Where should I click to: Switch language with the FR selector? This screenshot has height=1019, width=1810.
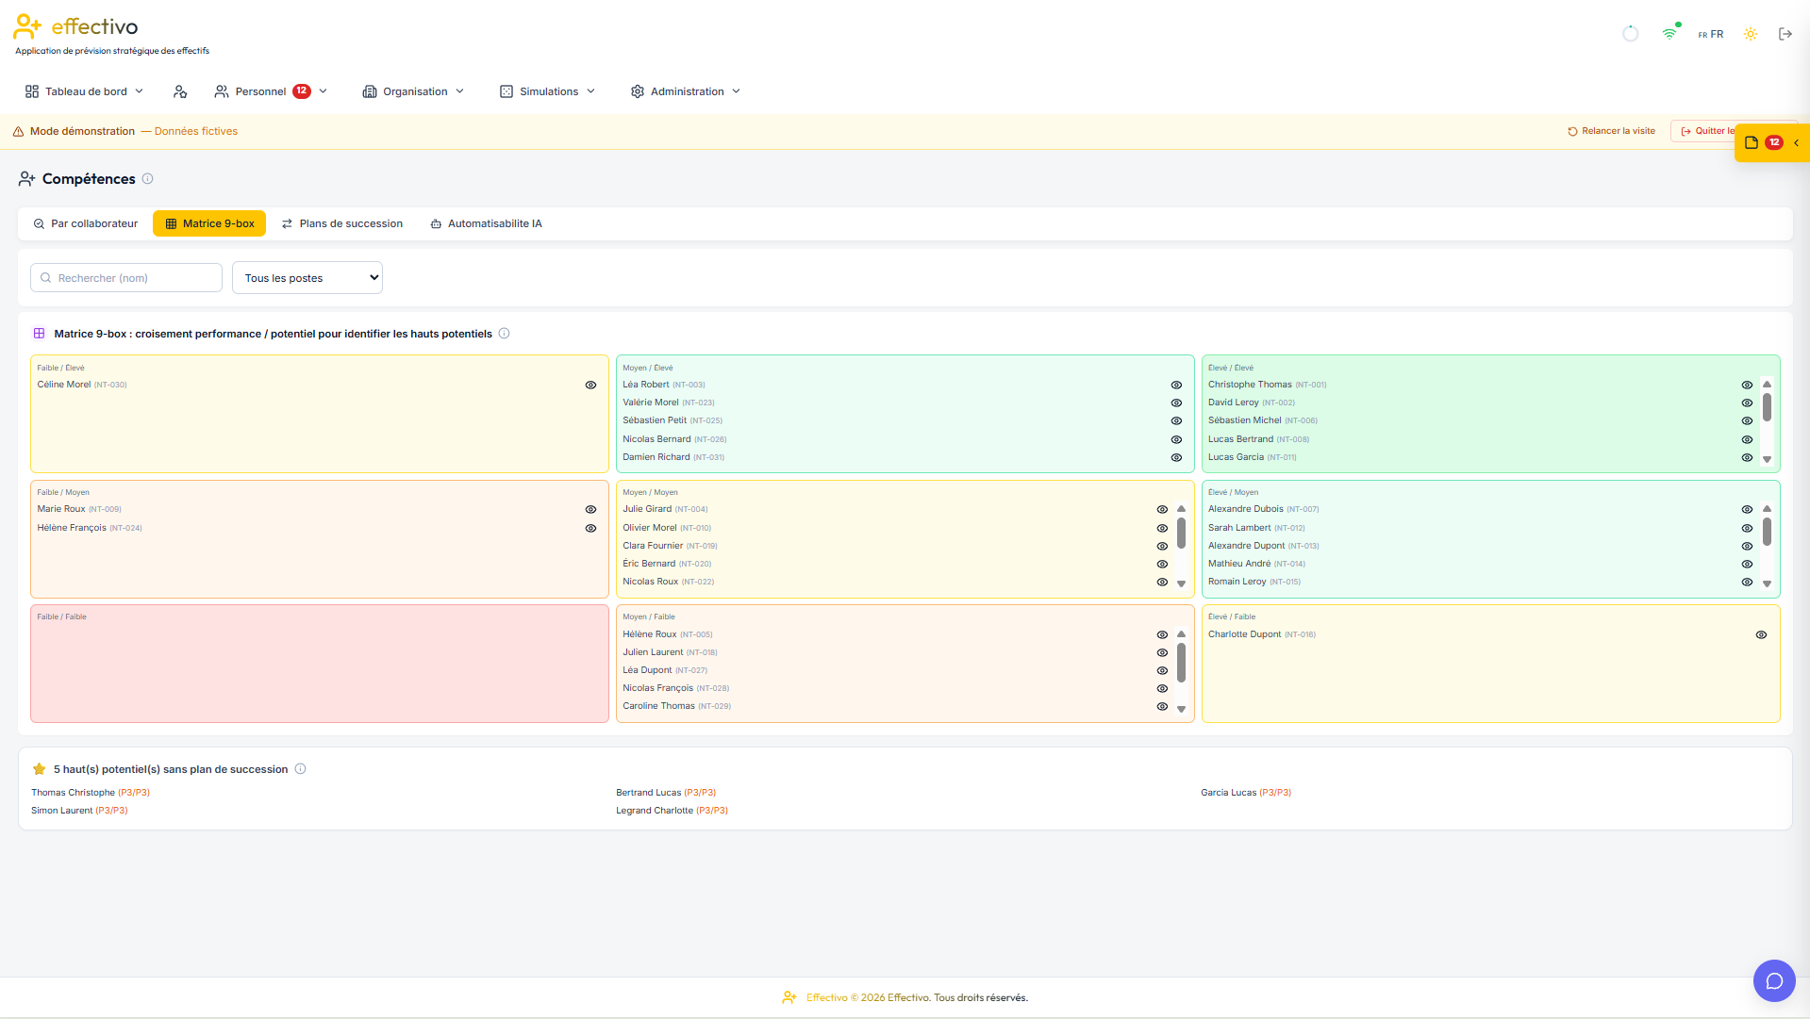tap(1711, 34)
